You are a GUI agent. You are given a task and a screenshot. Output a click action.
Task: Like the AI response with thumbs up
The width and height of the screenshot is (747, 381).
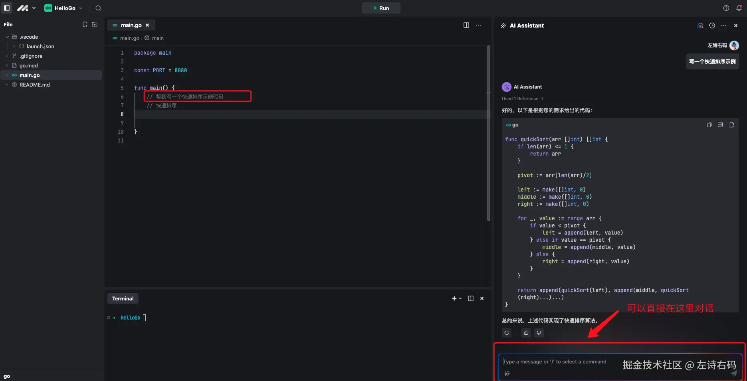click(526, 333)
